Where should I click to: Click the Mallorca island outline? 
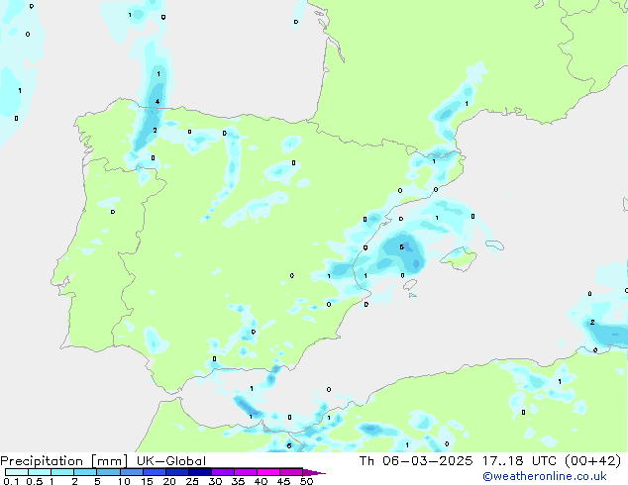click(459, 258)
